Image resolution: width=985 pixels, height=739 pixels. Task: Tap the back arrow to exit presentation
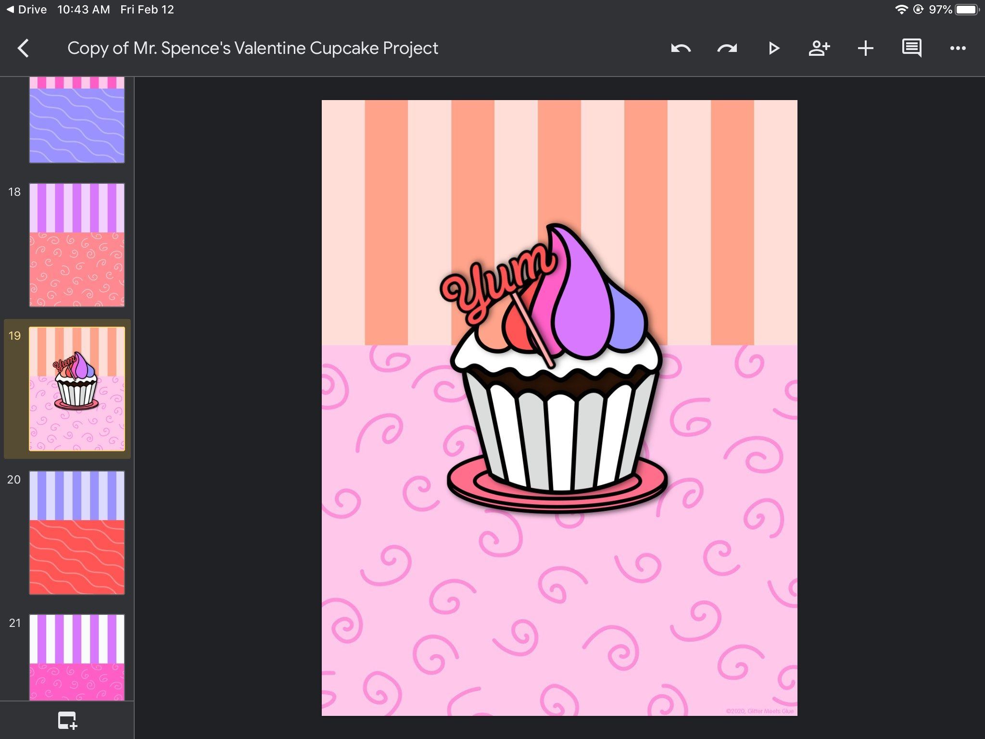pos(23,48)
